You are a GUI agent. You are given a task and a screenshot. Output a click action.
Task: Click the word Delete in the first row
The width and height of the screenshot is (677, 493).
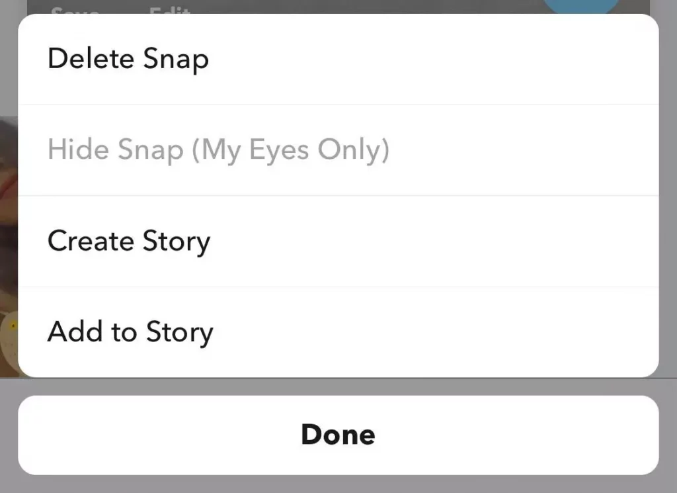pos(91,58)
